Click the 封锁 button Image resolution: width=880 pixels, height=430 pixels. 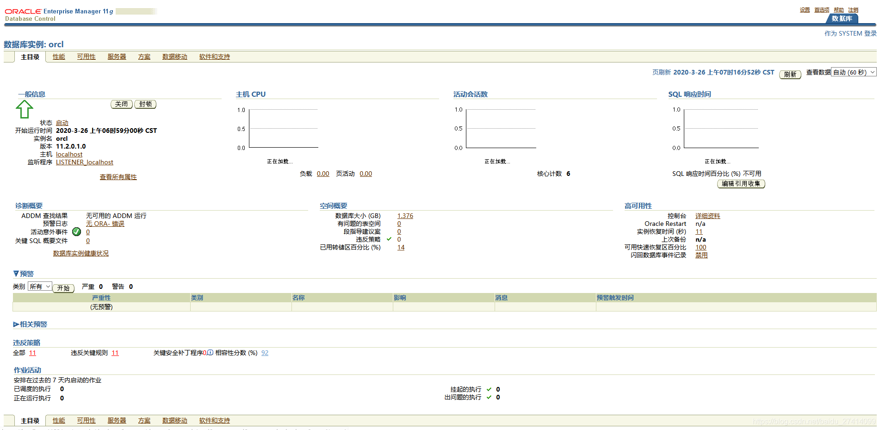145,104
